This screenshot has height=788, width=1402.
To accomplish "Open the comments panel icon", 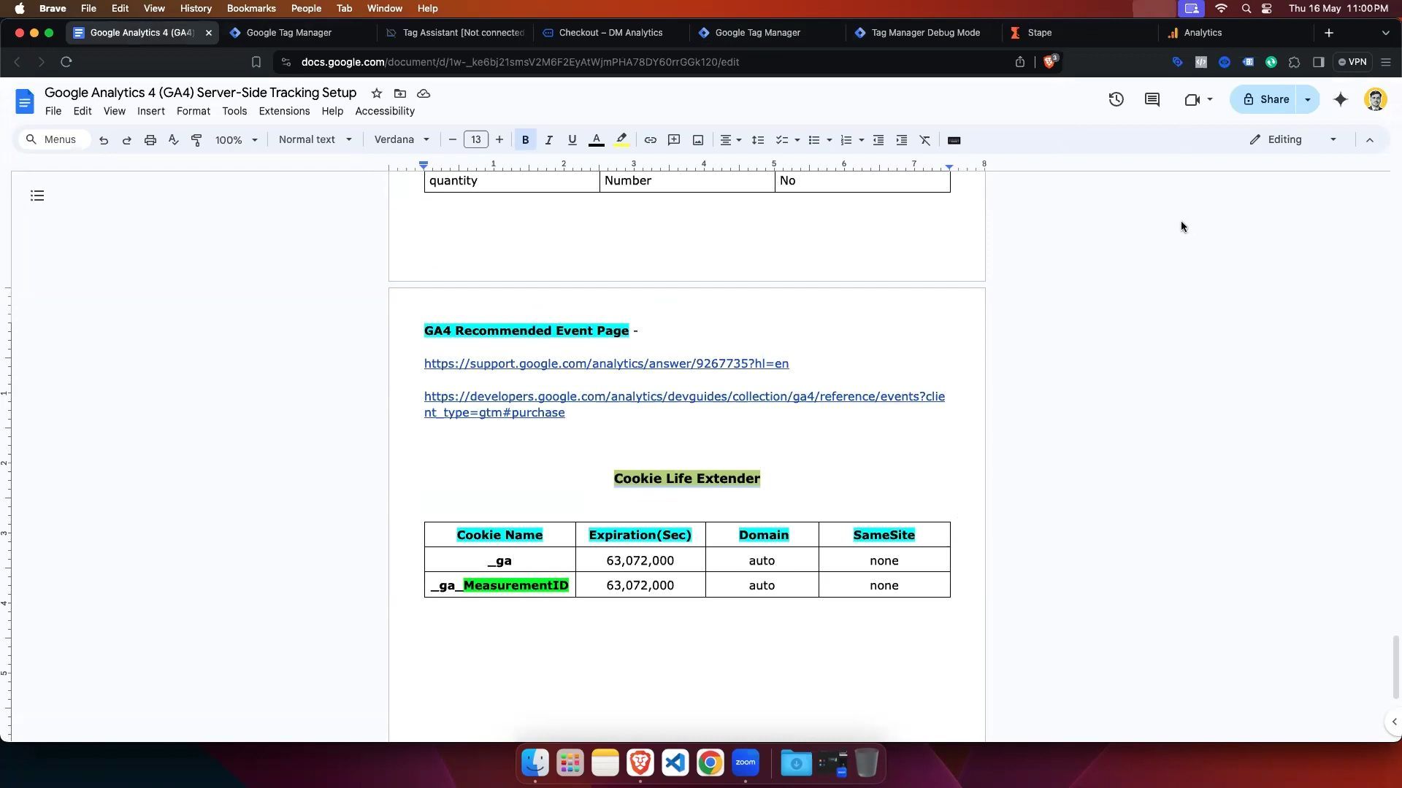I will tap(1152, 100).
